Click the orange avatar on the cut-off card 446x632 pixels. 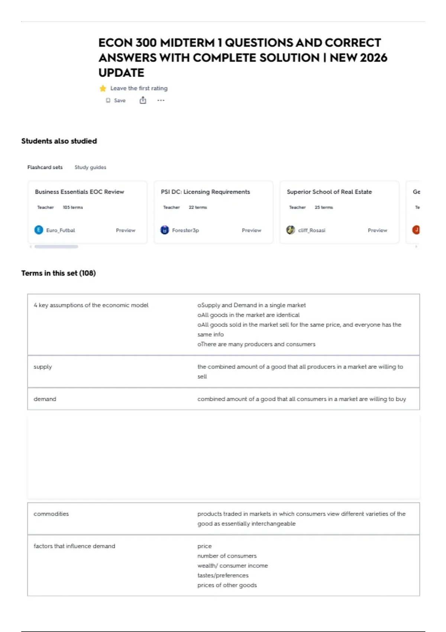tap(416, 230)
